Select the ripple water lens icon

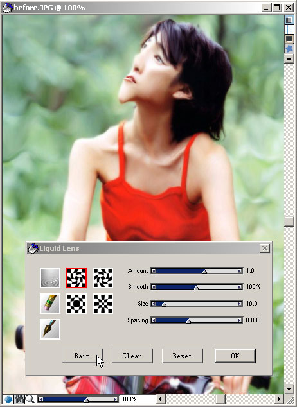pyautogui.click(x=50, y=278)
